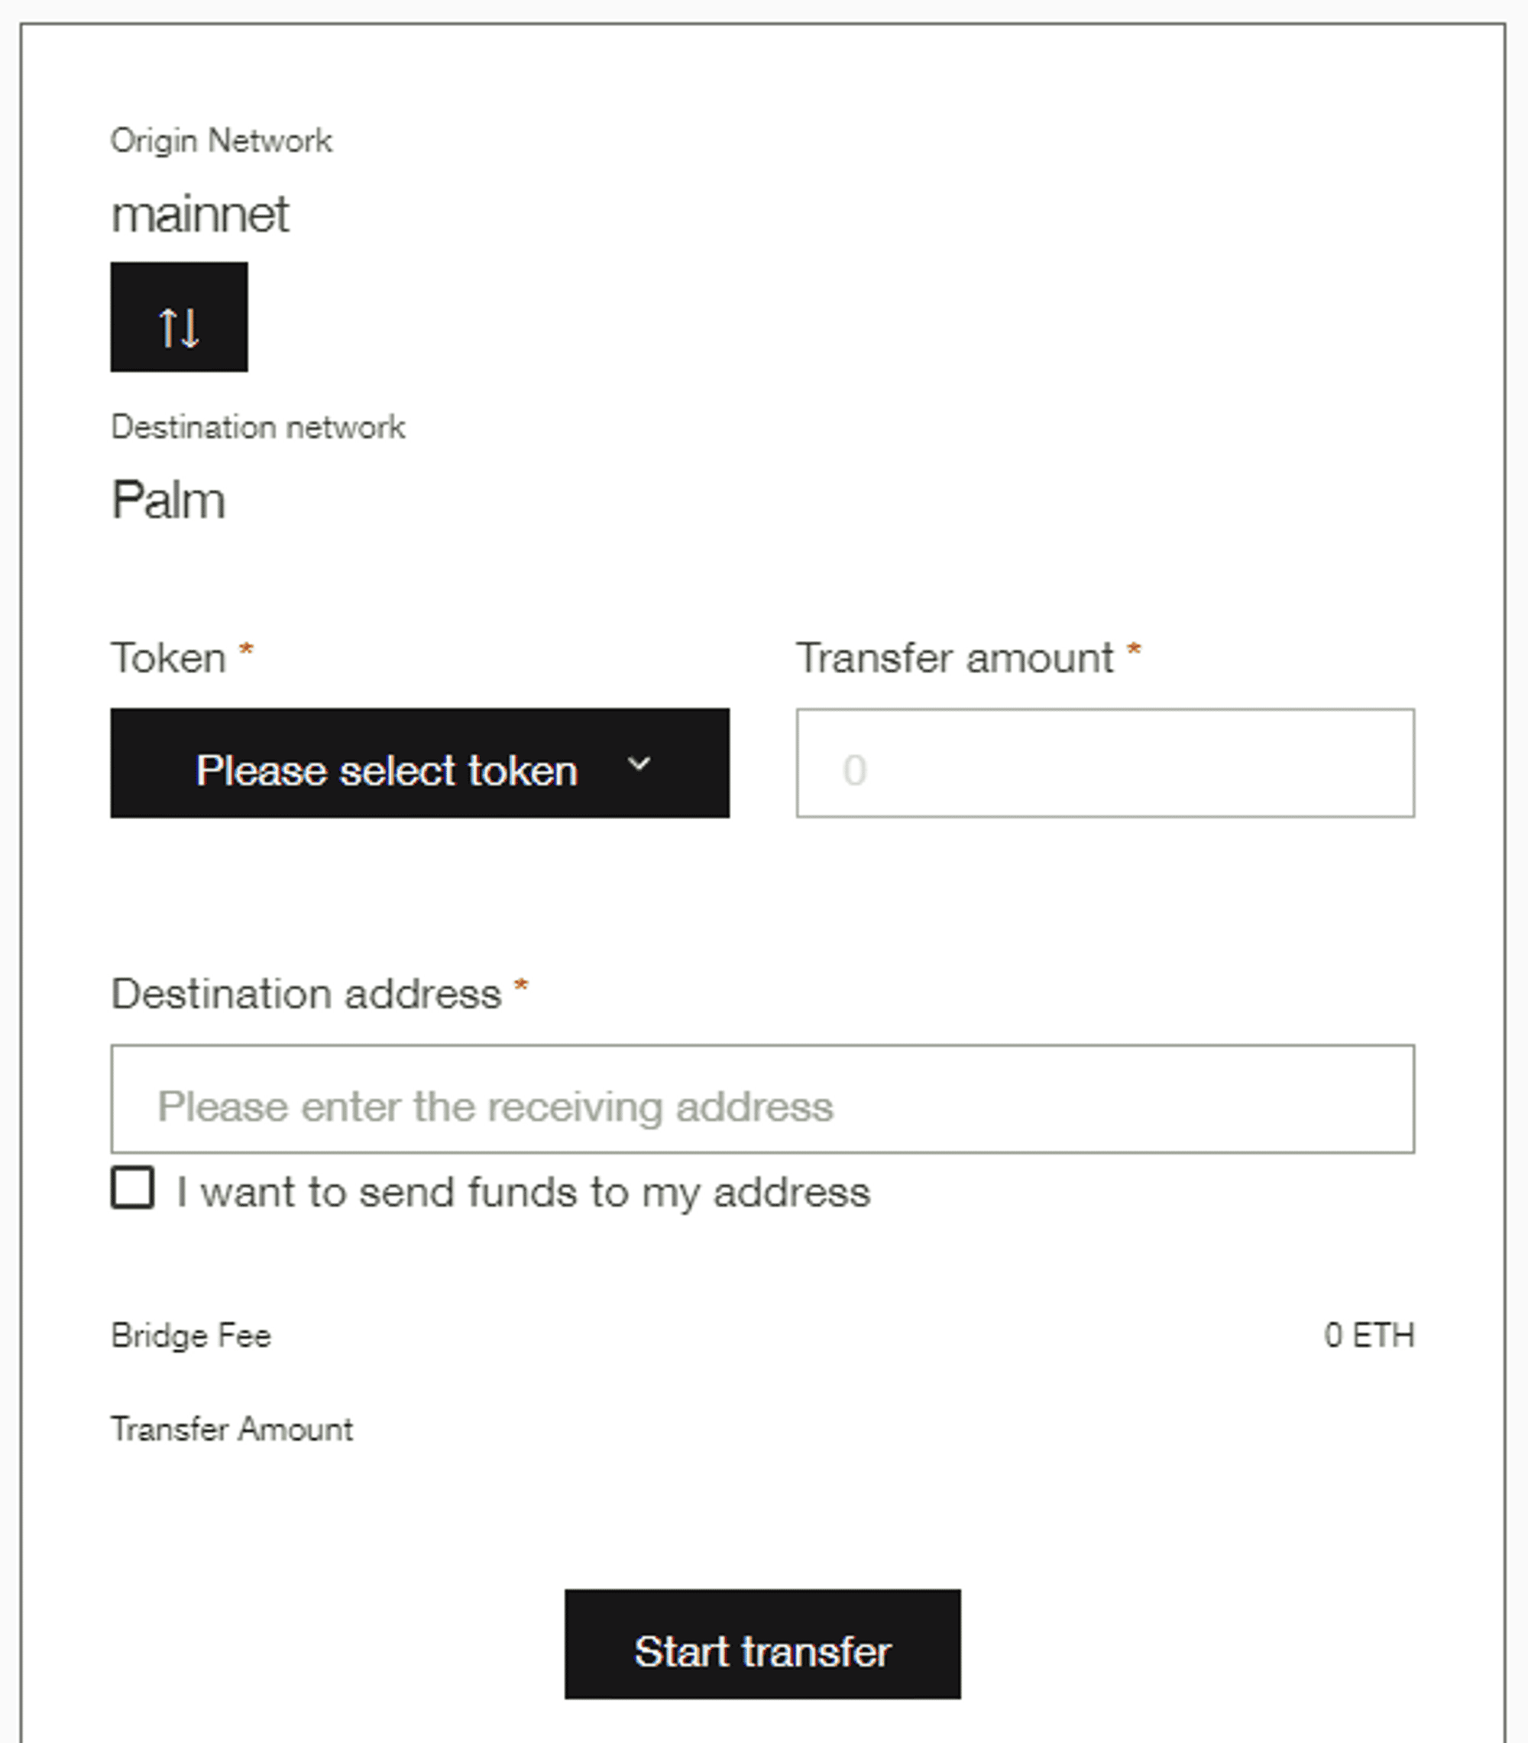Click the Start transfer button

point(762,1644)
